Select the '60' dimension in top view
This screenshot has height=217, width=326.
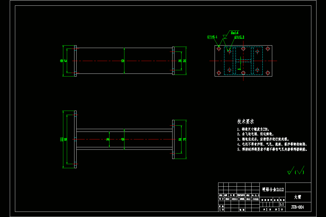[x=62, y=61]
